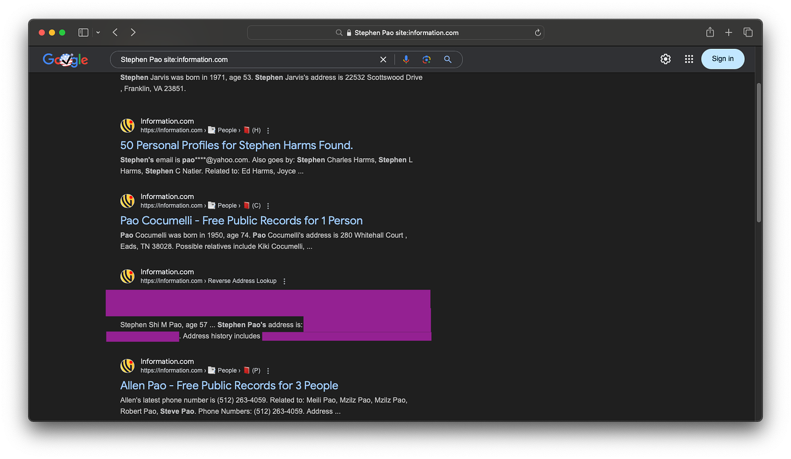Clear the search query

[x=383, y=60]
